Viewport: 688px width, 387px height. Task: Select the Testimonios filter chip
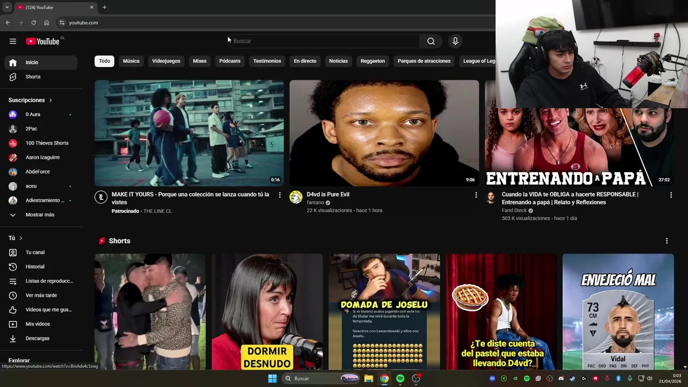tap(267, 61)
